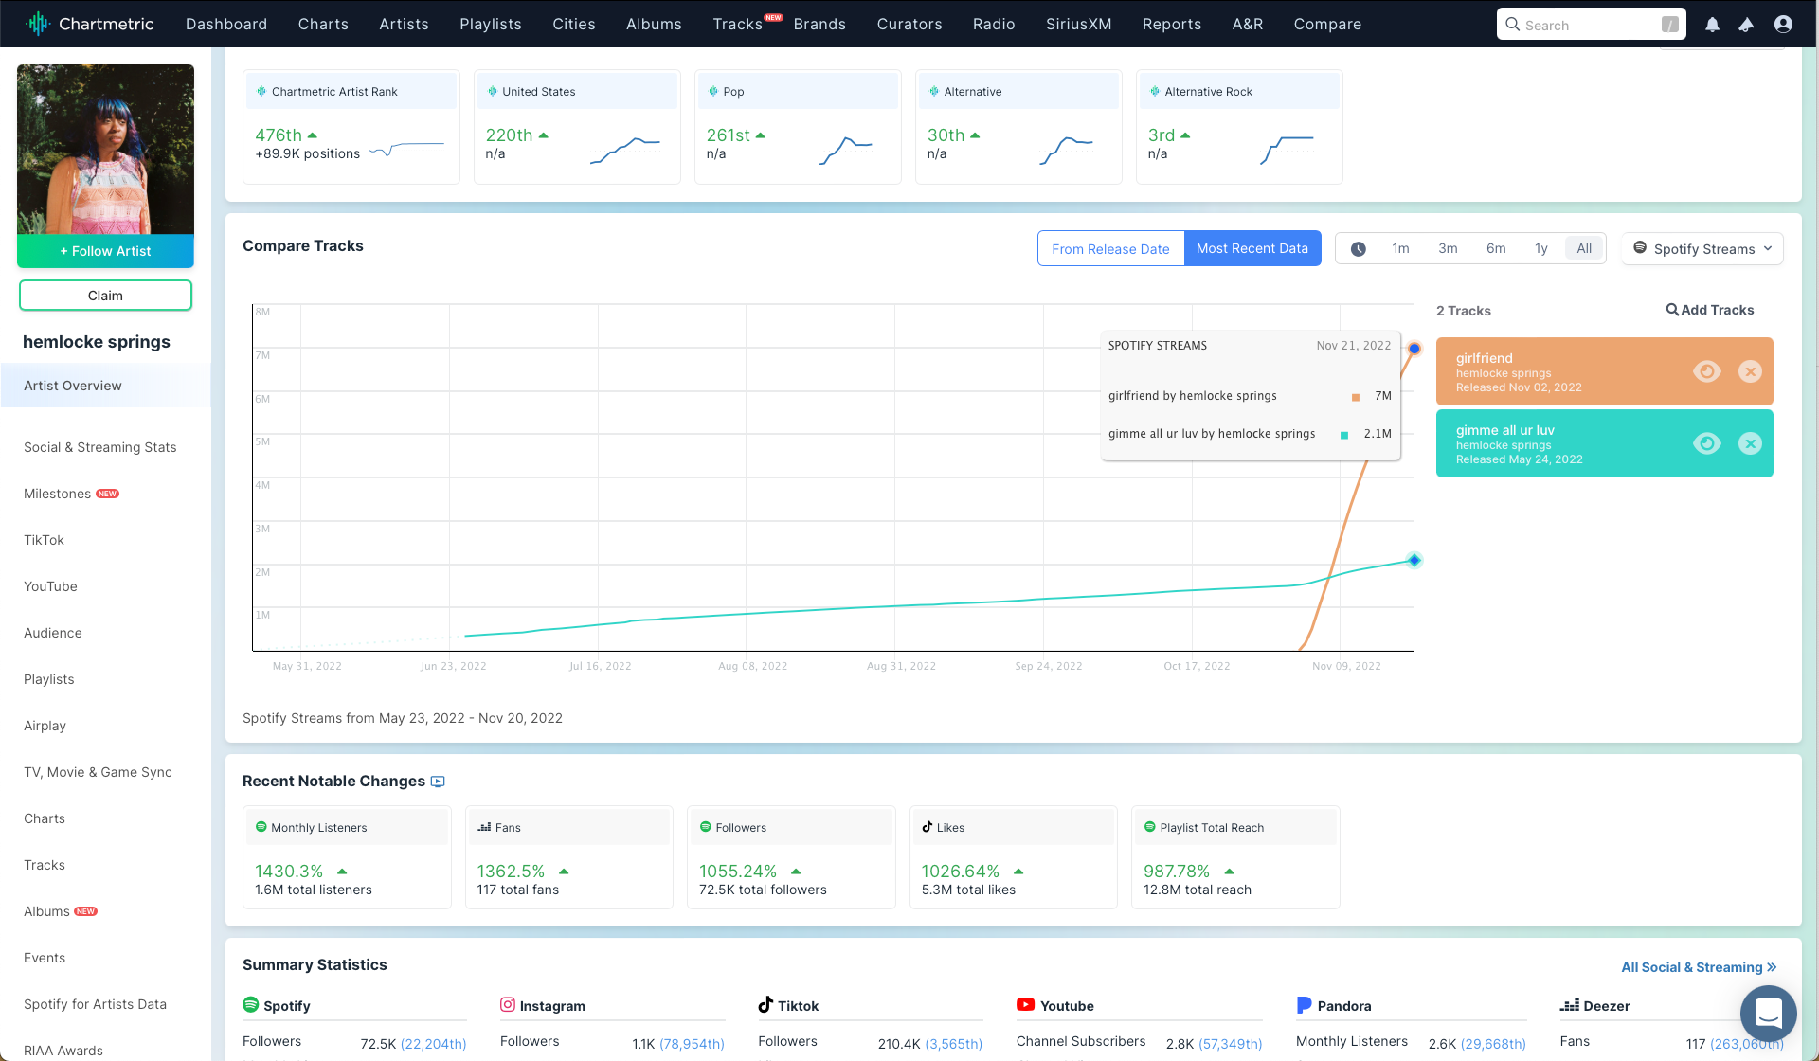Click Add Tracks search link
This screenshot has width=1819, height=1061.
coord(1709,310)
